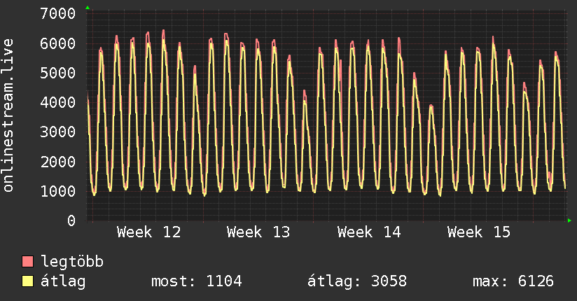Click the 1000 y-axis label
The height and width of the screenshot is (301, 577).
coord(58,191)
